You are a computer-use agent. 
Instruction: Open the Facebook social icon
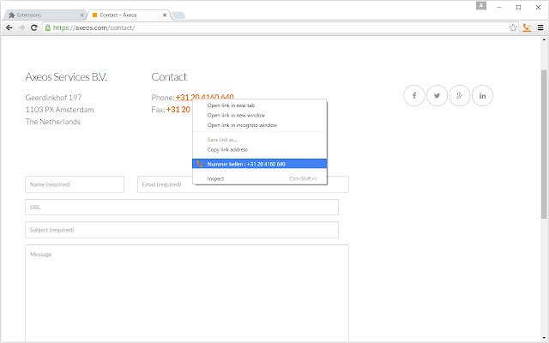(x=414, y=95)
